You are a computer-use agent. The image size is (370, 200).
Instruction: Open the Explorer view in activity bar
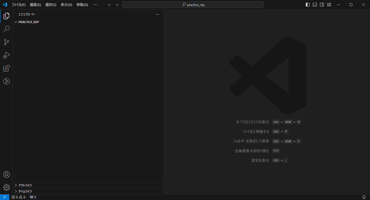7,16
